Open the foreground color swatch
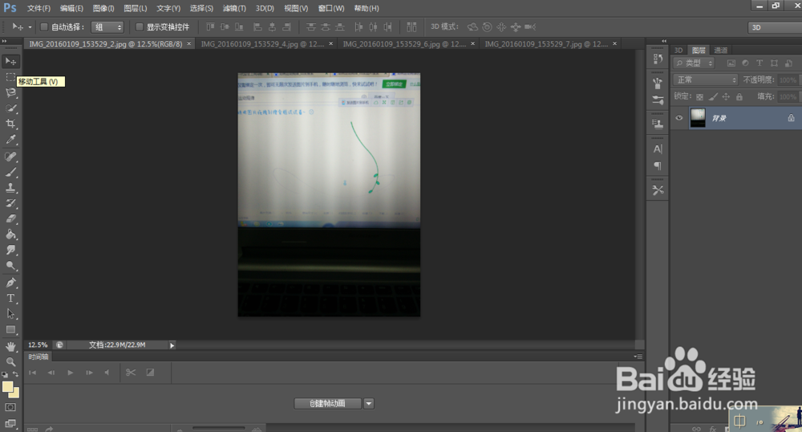The image size is (802, 432). [x=7, y=387]
